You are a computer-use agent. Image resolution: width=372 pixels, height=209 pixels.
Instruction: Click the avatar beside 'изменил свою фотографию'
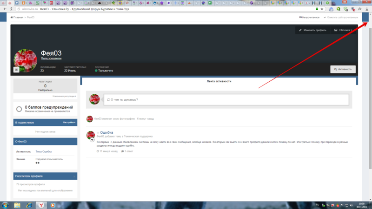coord(89,119)
